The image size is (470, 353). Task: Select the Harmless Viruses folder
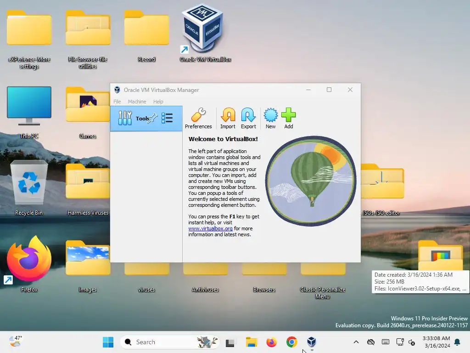(88, 189)
